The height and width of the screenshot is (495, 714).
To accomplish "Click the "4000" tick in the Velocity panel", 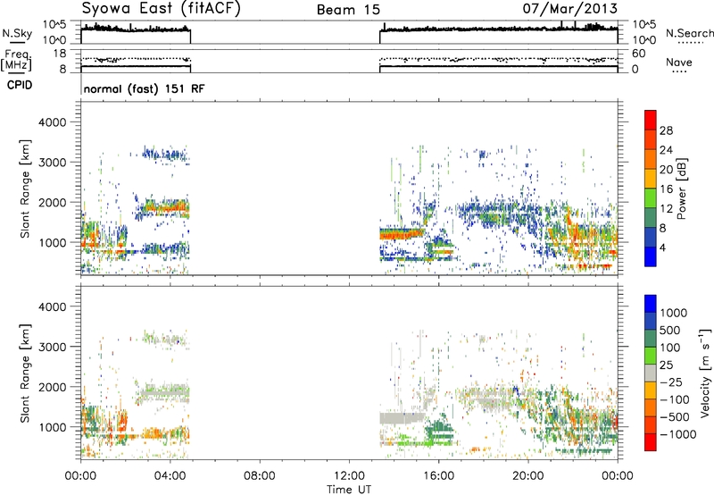I will 52,306.
